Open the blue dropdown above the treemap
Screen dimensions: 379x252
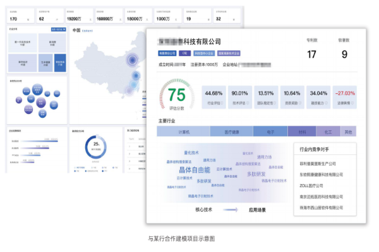pyautogui.click(x=57, y=30)
